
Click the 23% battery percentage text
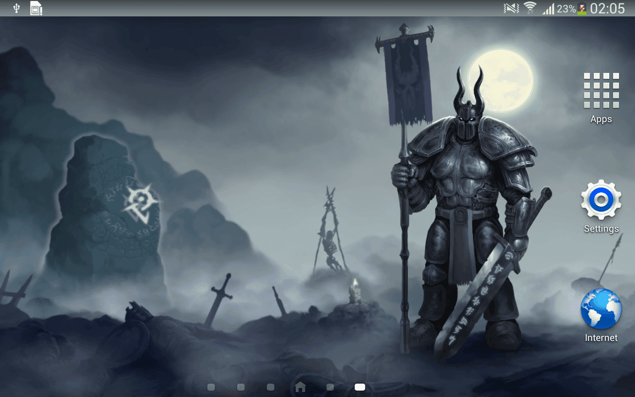566,8
